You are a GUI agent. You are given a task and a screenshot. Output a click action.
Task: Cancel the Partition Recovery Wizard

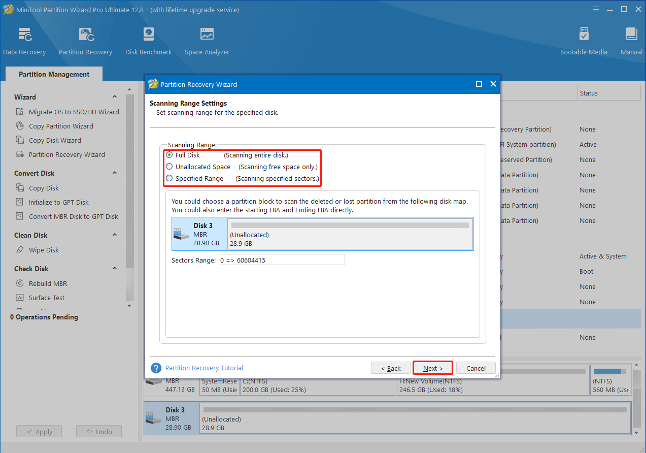pyautogui.click(x=476, y=368)
